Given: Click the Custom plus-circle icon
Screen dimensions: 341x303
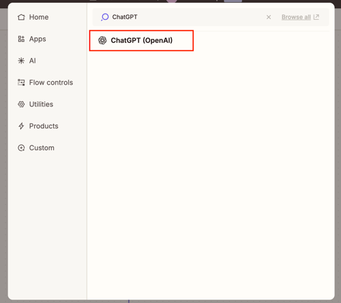Looking at the screenshot, I should [x=21, y=148].
